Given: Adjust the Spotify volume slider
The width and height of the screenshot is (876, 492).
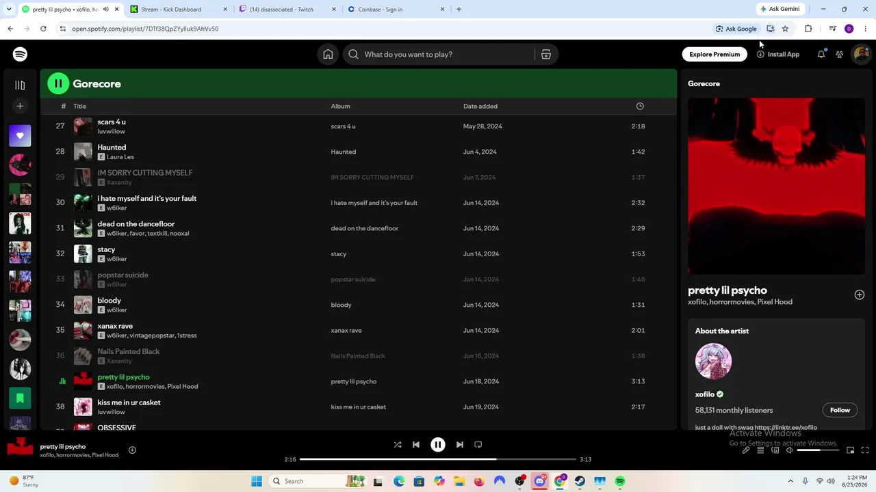Looking at the screenshot, I should coord(818,450).
